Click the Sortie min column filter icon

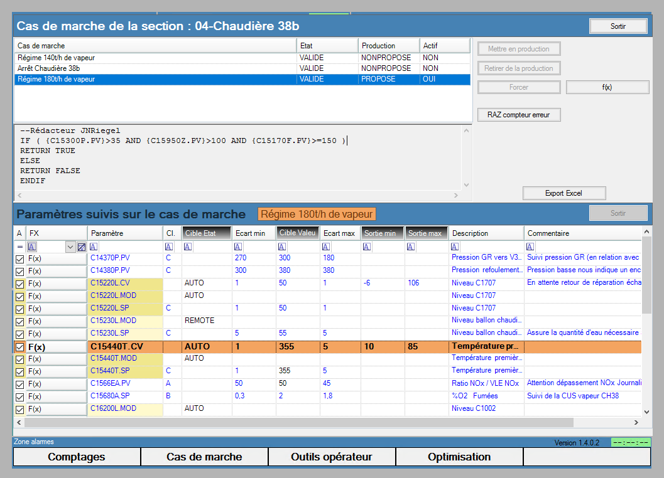coord(367,247)
